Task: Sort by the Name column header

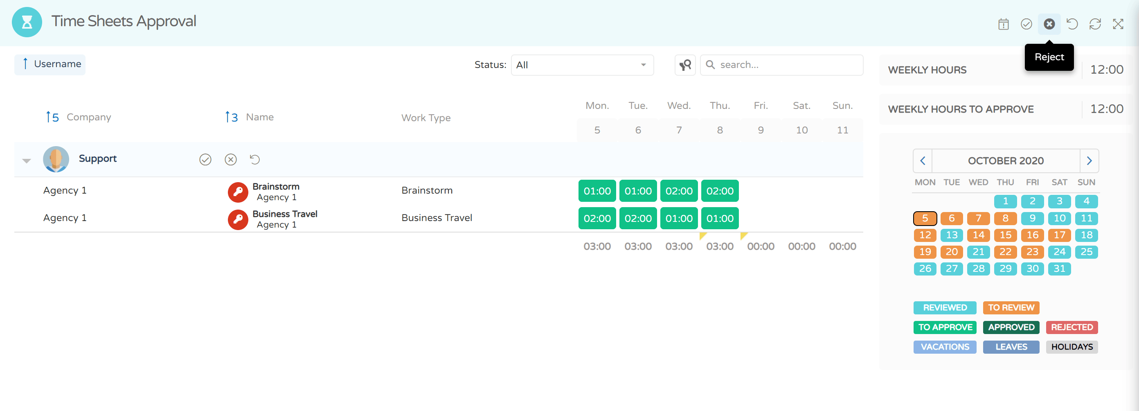Action: click(x=259, y=117)
